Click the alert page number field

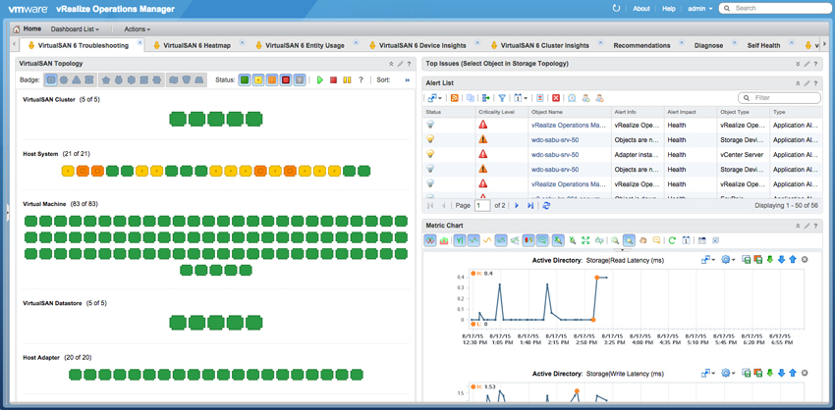tap(482, 205)
